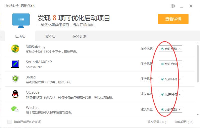Click the 360sd green shield icon
Viewport: 200px width, 128px height.
pyautogui.click(x=15, y=79)
